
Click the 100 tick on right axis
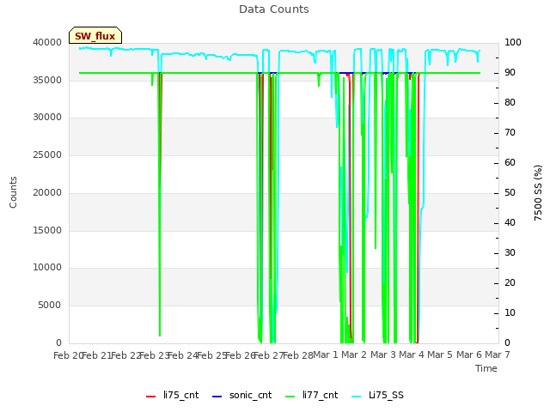pos(513,42)
